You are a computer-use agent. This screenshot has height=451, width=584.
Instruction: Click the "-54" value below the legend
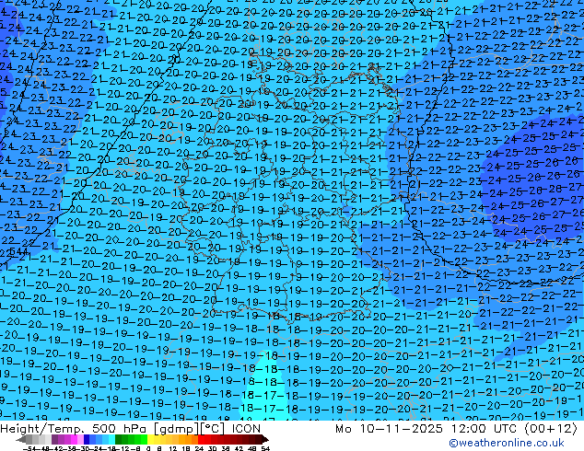[x=29, y=448]
